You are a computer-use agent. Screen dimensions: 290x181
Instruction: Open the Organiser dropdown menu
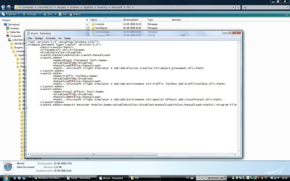point(10,14)
